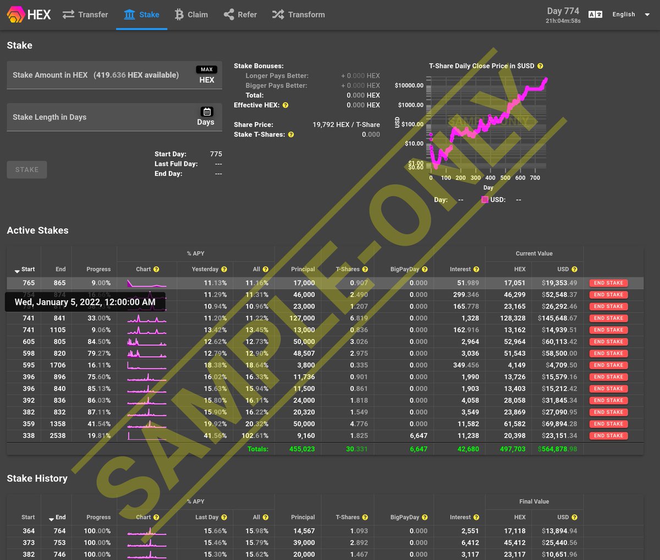Click the T-Share price chart
The width and height of the screenshot is (660, 560).
[x=488, y=123]
